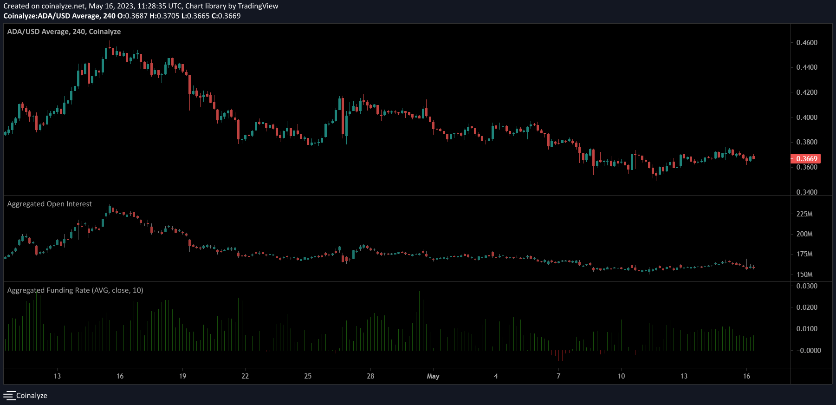Select the 22 date marker on time axis
Image resolution: width=836 pixels, height=405 pixels.
click(x=245, y=376)
